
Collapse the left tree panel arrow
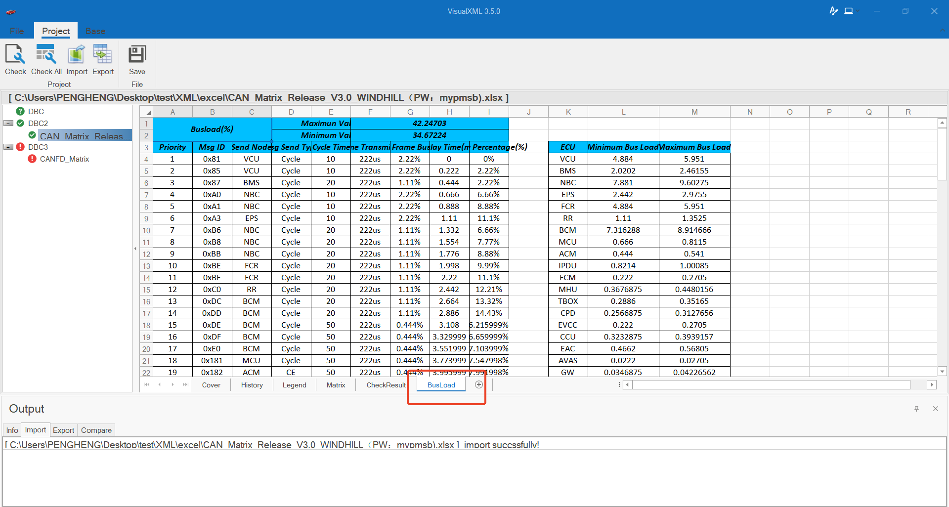(x=135, y=249)
